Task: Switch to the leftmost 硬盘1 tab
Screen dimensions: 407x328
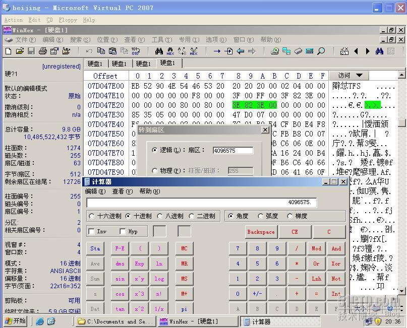Action: click(96, 63)
